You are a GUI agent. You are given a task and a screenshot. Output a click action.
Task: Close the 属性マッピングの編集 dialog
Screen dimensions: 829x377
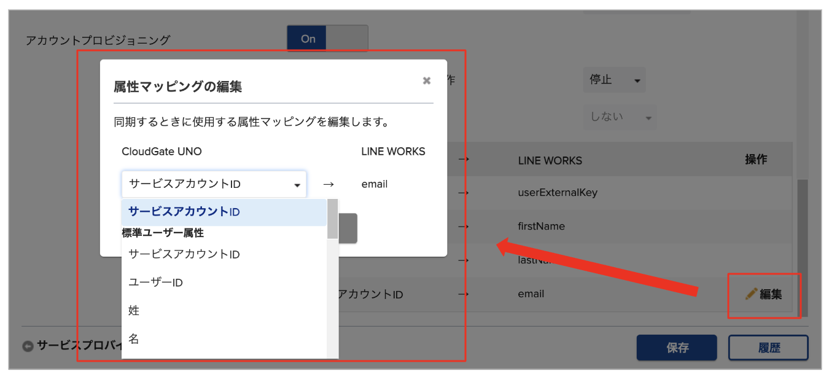coord(427,80)
